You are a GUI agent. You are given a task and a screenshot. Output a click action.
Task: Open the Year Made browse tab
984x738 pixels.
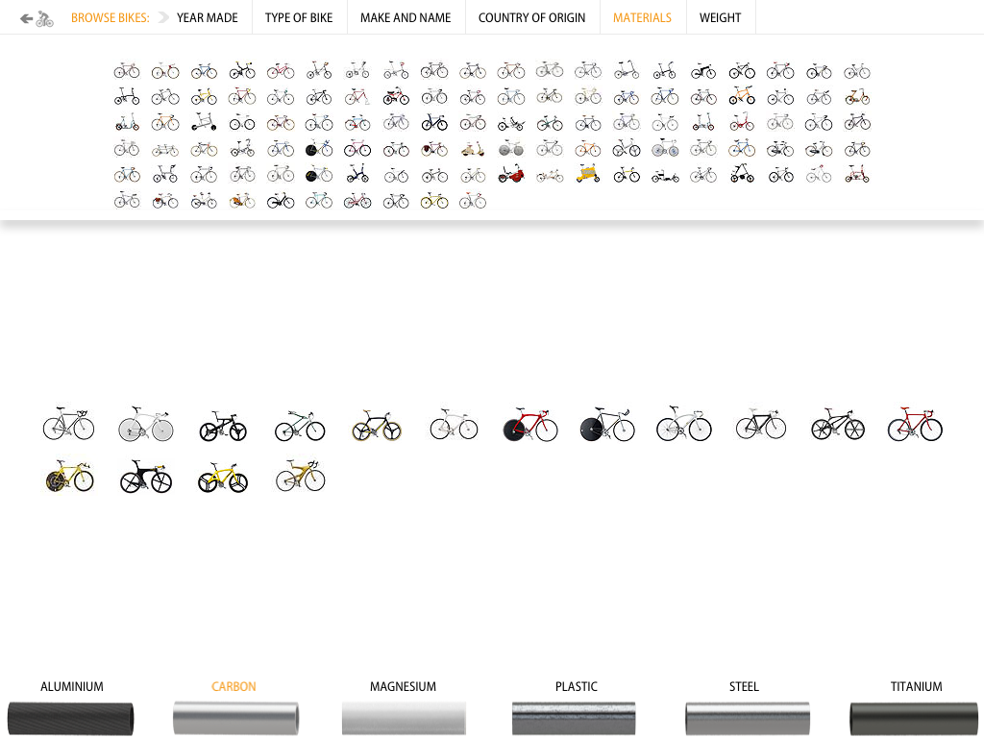pyautogui.click(x=207, y=17)
